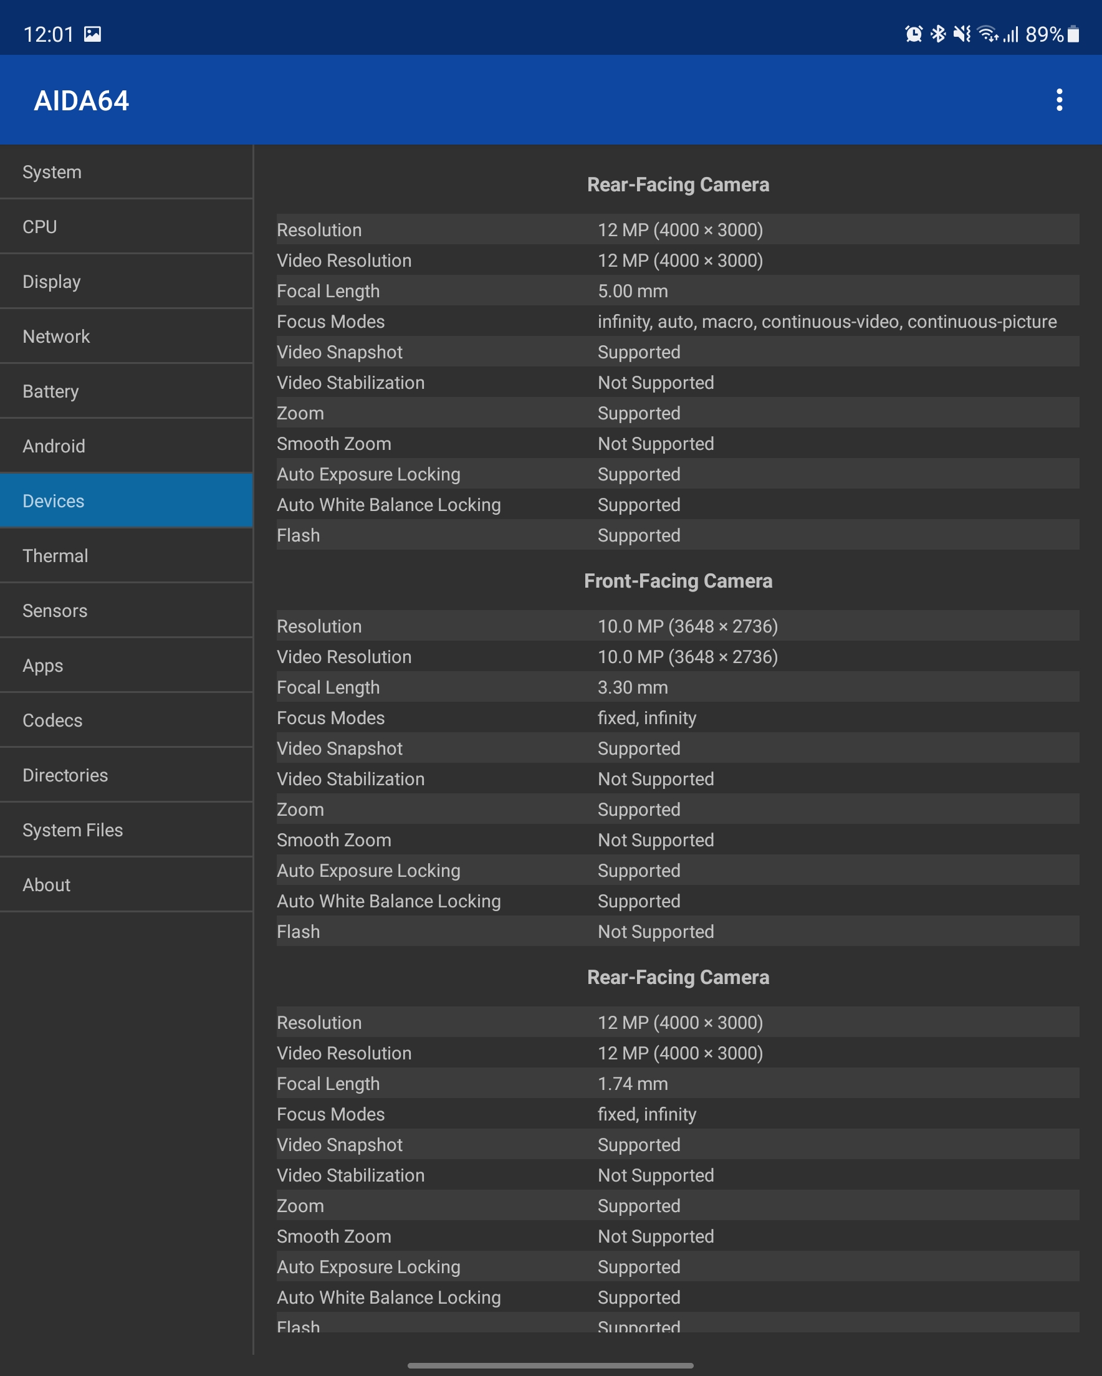Open the Directories section
1102x1376 pixels.
[x=127, y=776]
